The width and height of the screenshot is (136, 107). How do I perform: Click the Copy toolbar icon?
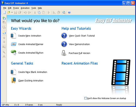(x=39, y=12)
